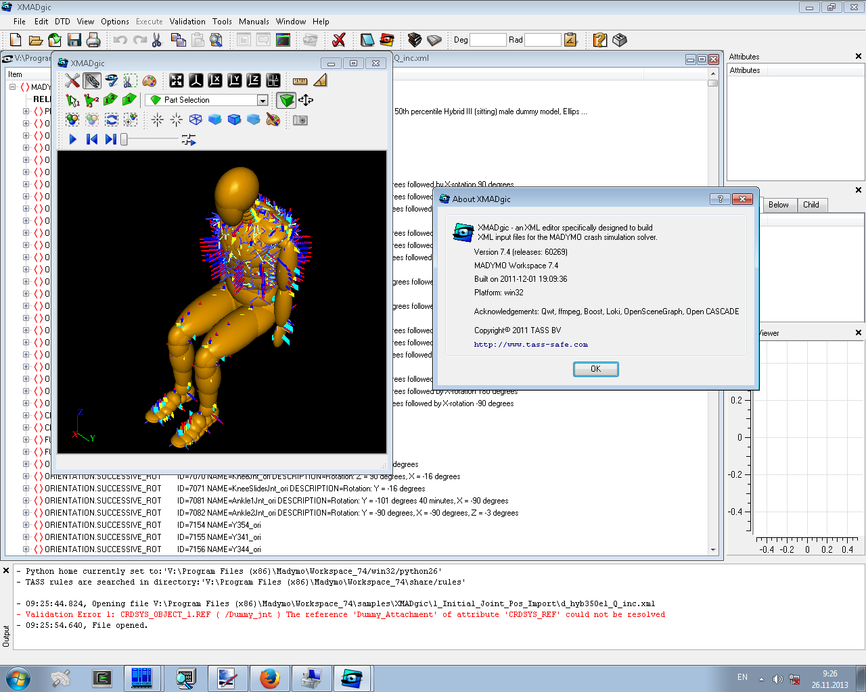
Task: Jump to first animation frame
Action: click(92, 139)
